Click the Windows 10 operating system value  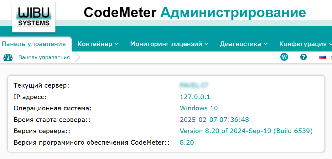(199, 108)
